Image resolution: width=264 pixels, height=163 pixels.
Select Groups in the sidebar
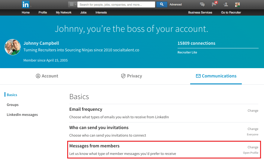coord(13,105)
